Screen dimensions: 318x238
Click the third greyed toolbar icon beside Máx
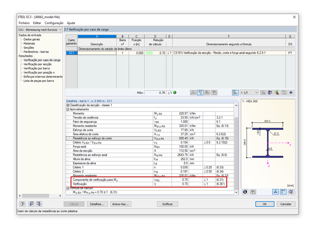click(207, 93)
